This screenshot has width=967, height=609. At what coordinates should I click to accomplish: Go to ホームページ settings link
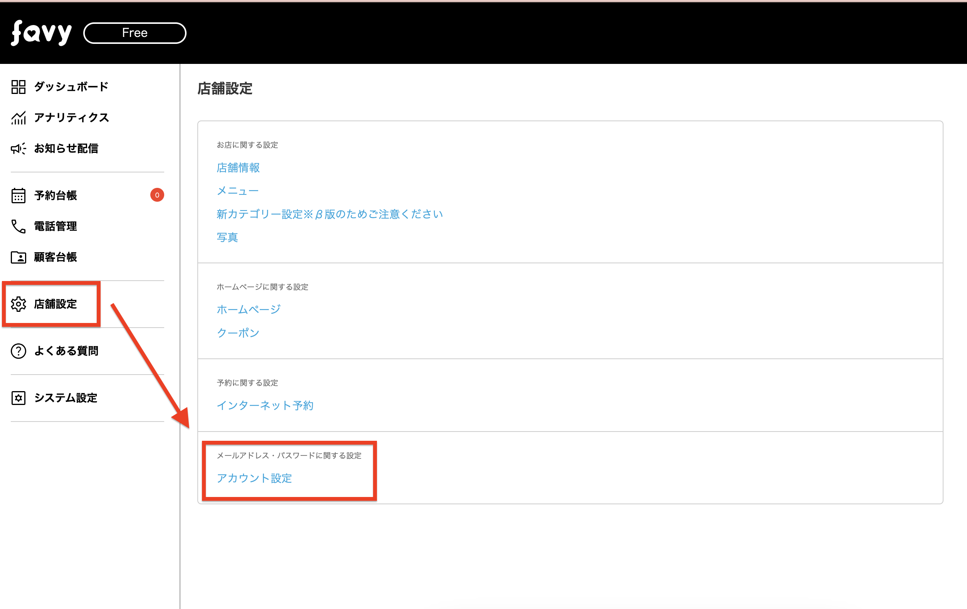pos(249,310)
